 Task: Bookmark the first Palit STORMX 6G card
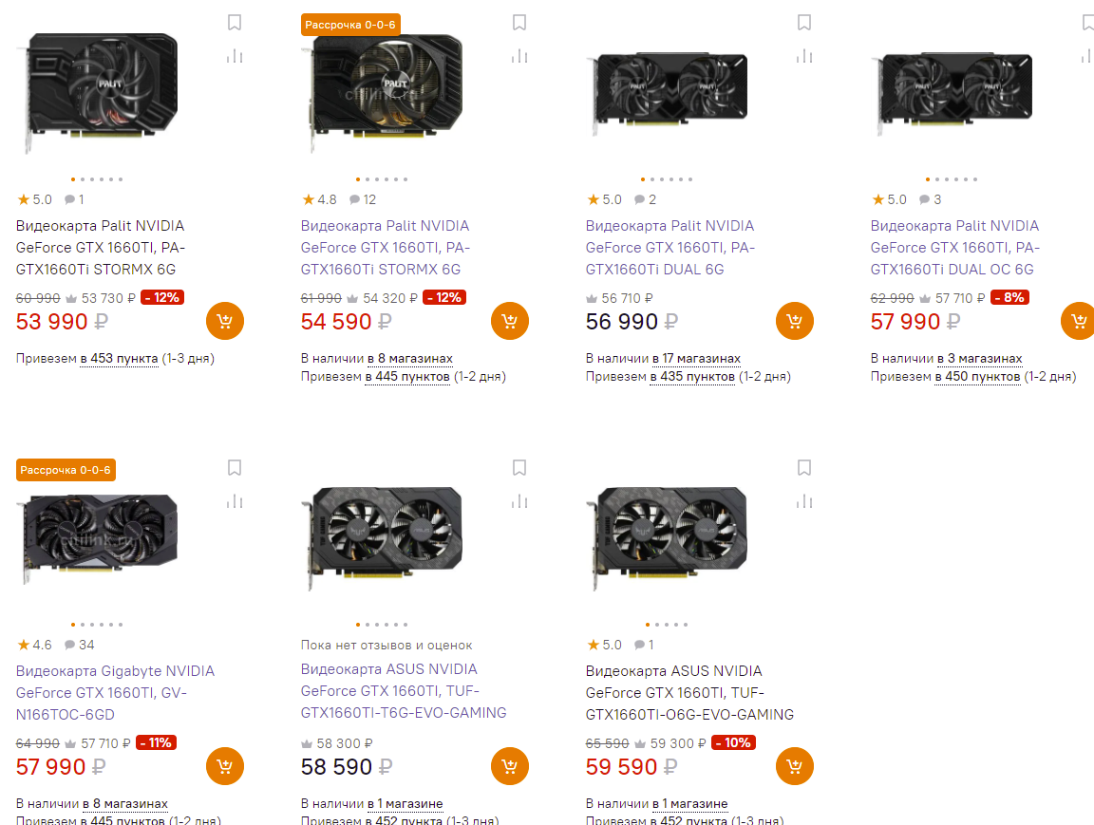pyautogui.click(x=235, y=22)
